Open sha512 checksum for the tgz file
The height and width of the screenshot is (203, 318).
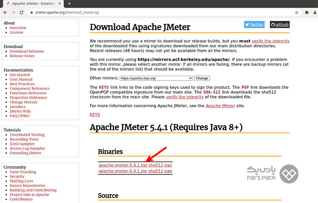coord(156,165)
